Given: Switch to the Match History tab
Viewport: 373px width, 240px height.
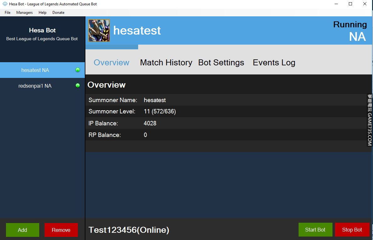Looking at the screenshot, I should coord(166,63).
